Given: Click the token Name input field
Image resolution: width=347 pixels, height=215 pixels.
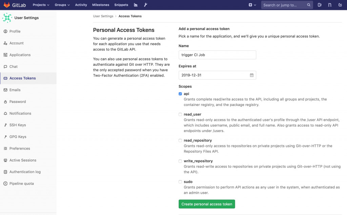Looking at the screenshot, I should click(x=217, y=55).
